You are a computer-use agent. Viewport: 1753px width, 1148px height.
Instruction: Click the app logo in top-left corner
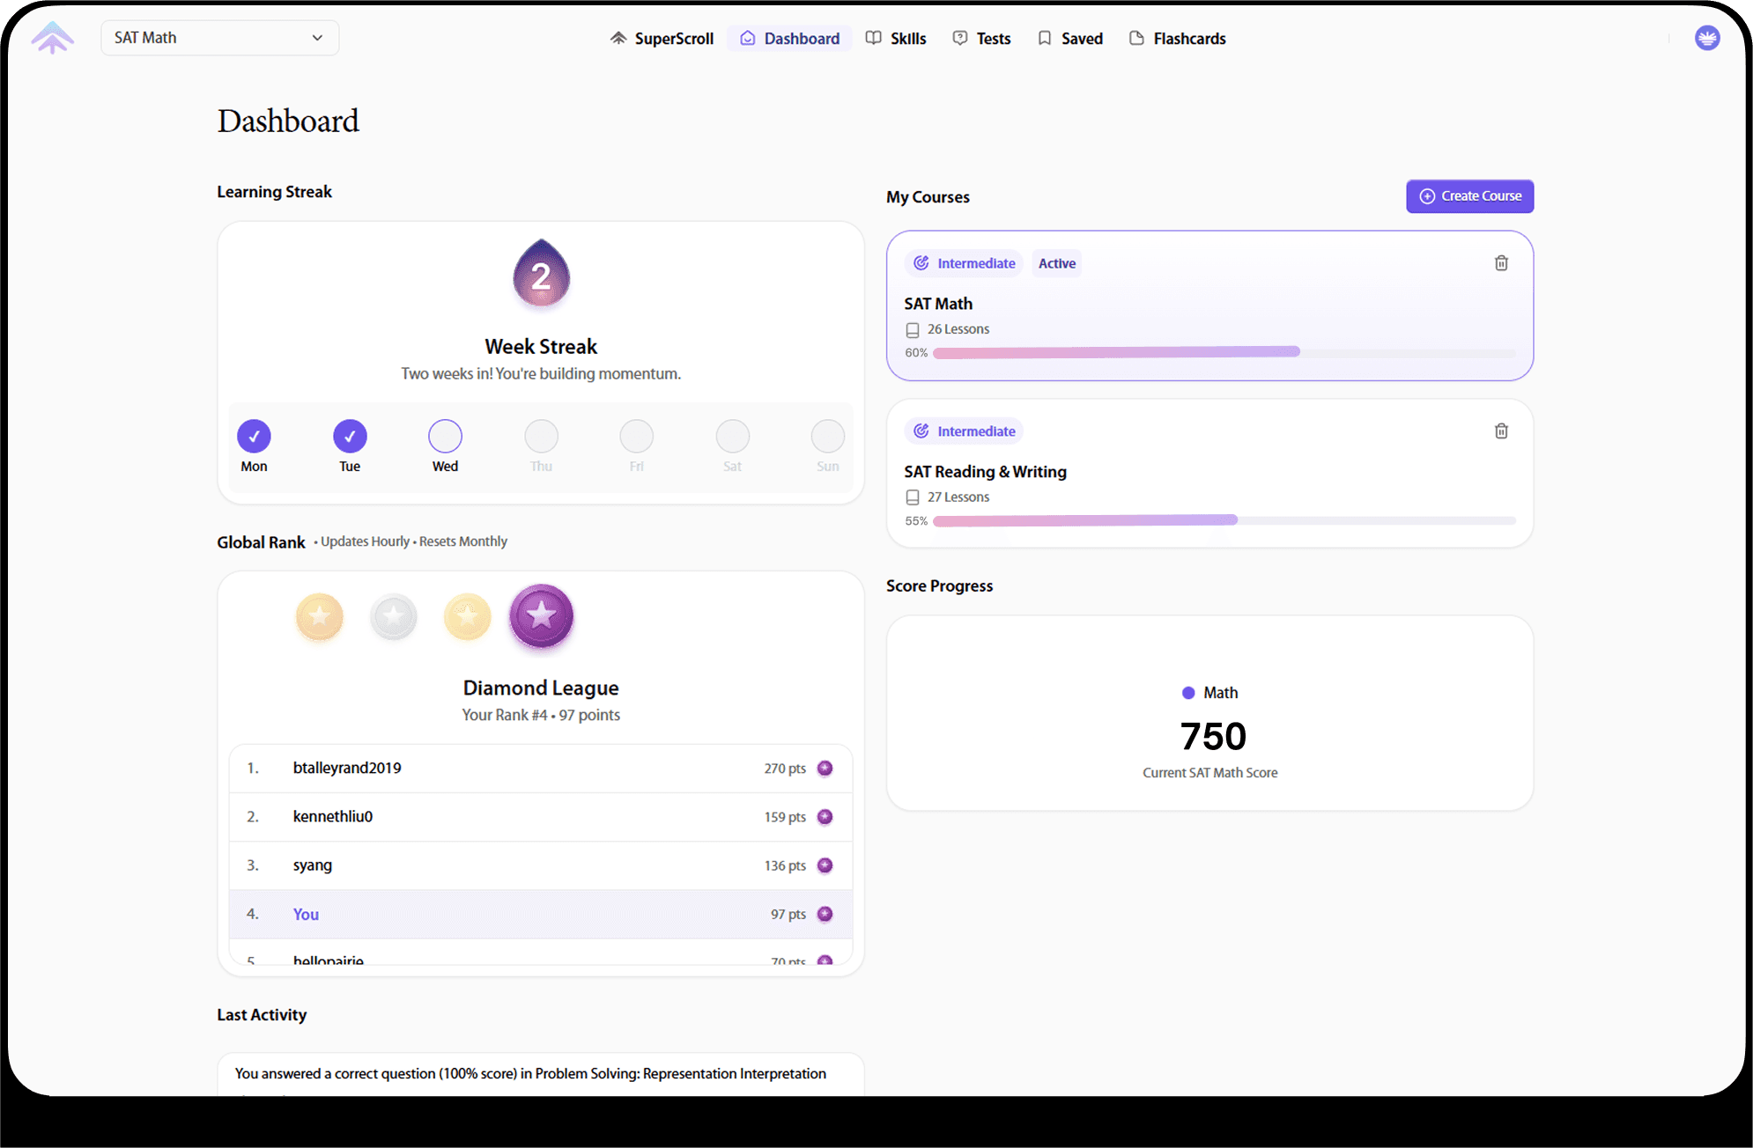click(53, 38)
